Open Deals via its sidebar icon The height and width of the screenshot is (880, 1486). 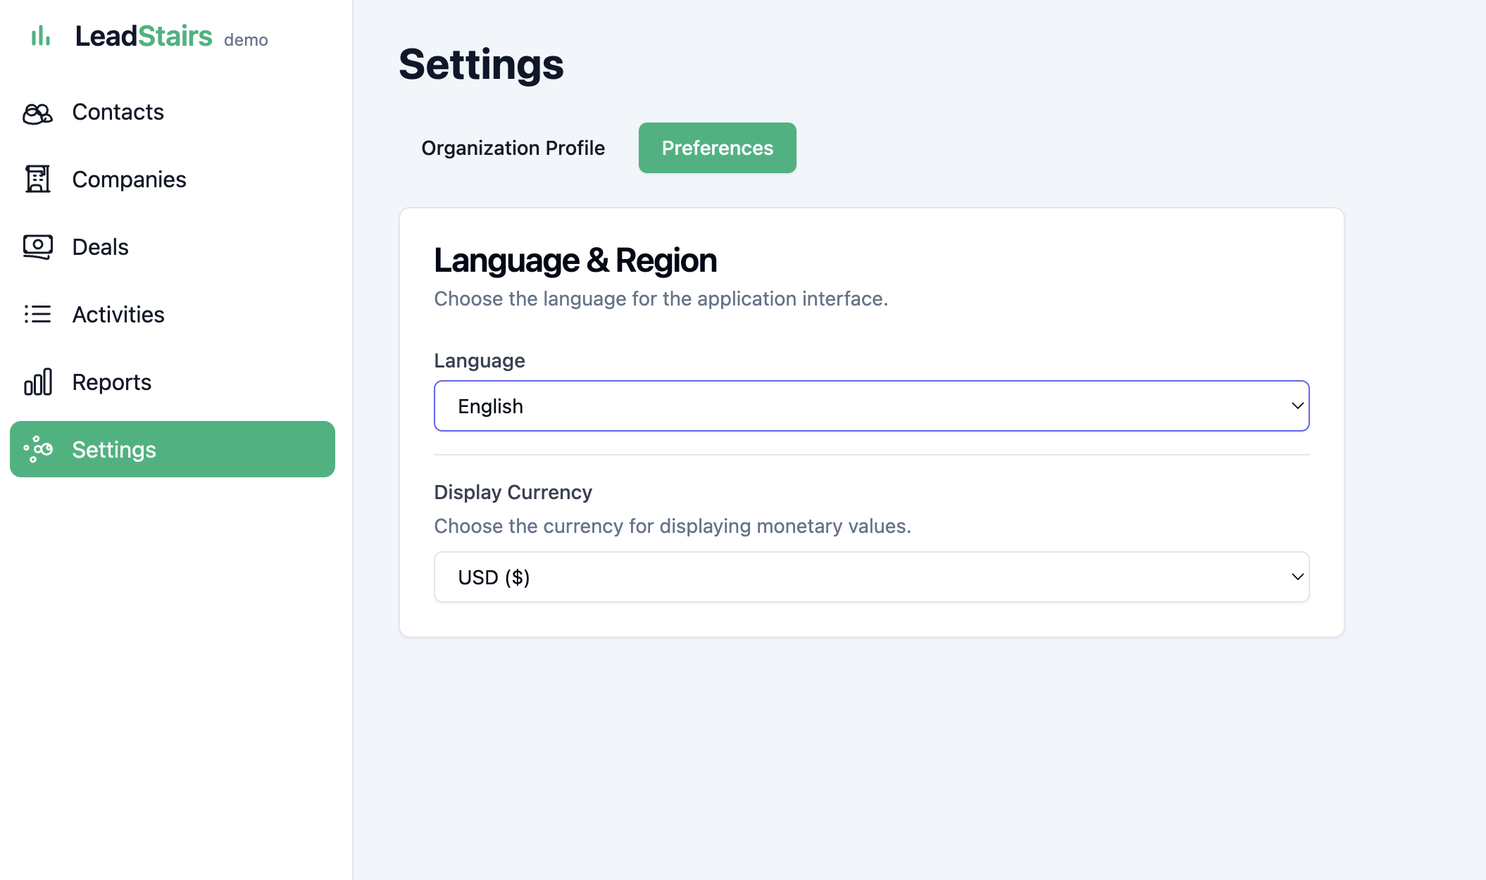[37, 246]
